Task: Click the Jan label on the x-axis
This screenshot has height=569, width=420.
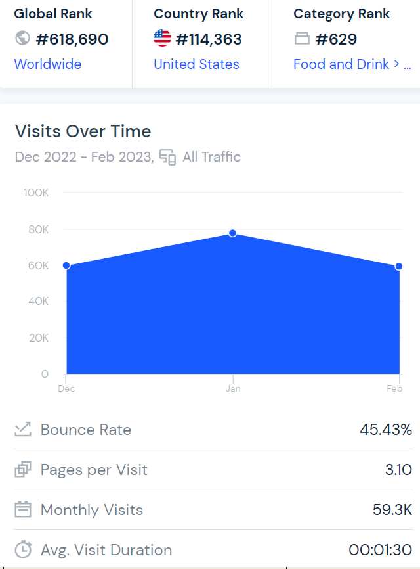Action: click(233, 389)
